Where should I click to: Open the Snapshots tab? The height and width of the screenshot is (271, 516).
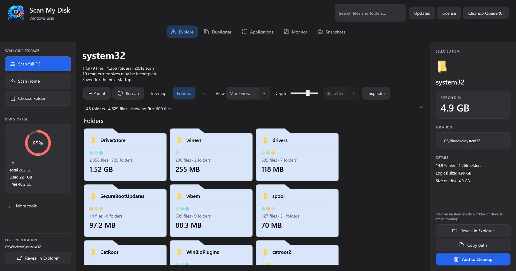pos(331,32)
